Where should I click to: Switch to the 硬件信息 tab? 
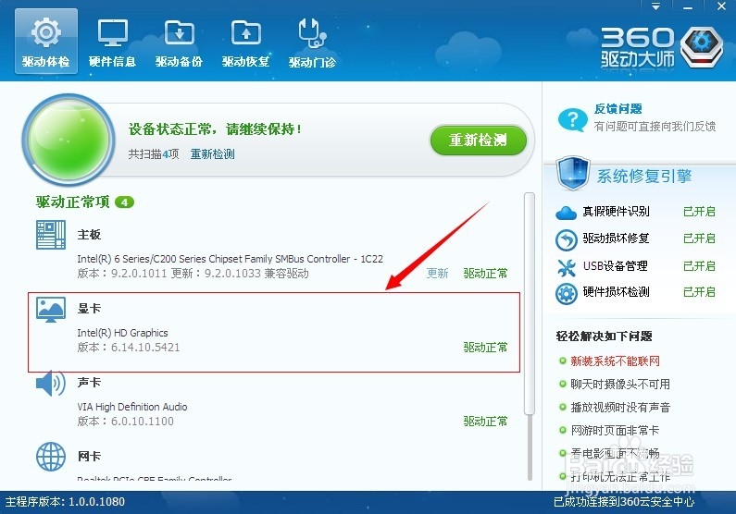(112, 43)
